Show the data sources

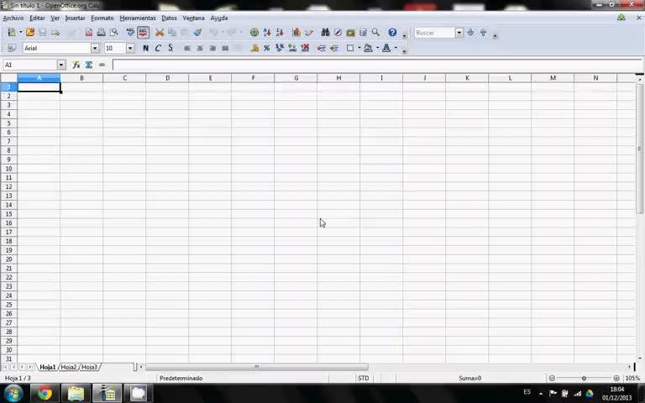(363, 32)
